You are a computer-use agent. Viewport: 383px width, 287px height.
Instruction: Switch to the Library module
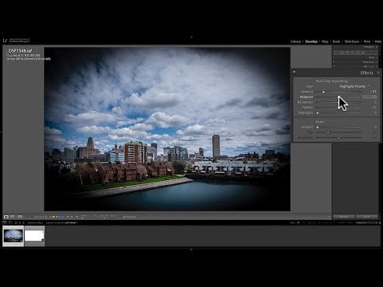pos(295,41)
